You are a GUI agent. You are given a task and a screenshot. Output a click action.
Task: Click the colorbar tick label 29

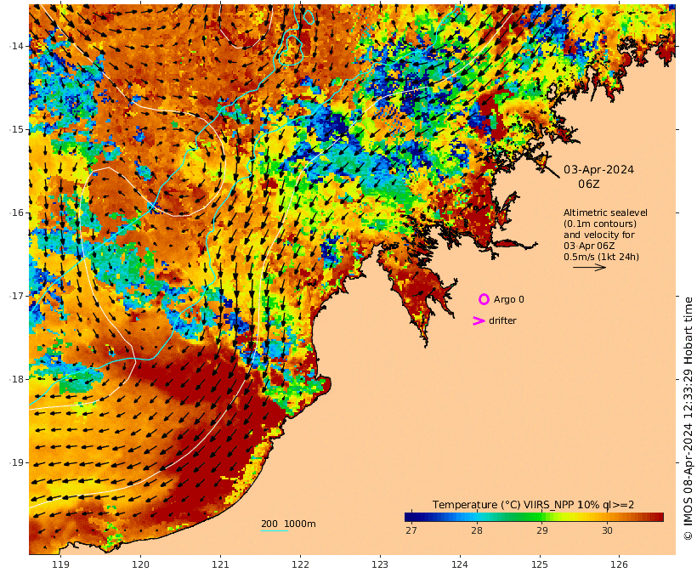click(x=541, y=530)
